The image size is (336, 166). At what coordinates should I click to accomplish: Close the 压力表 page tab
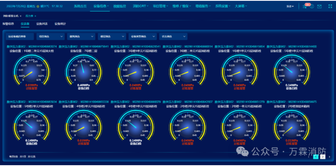(x=35, y=16)
